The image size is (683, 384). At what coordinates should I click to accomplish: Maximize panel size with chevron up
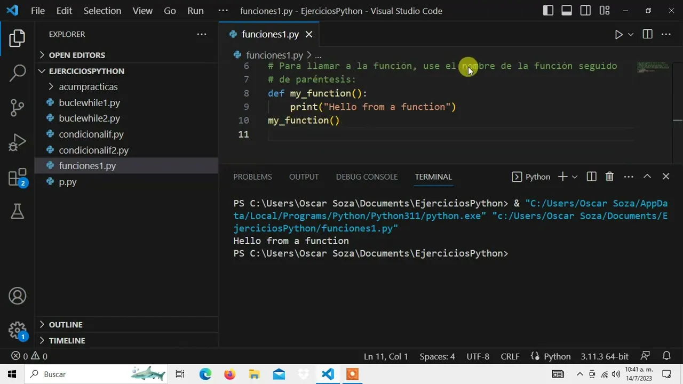pyautogui.click(x=647, y=177)
